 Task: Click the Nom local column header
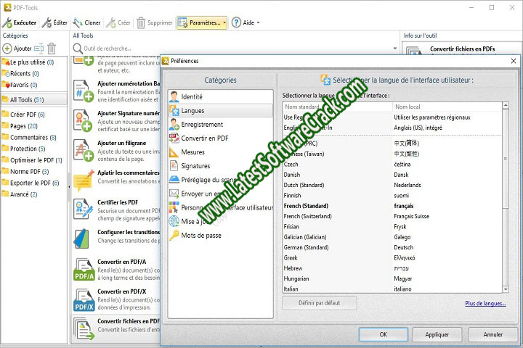[447, 107]
